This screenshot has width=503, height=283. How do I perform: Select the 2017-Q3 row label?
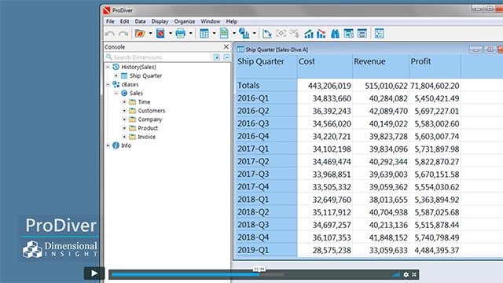point(266,174)
